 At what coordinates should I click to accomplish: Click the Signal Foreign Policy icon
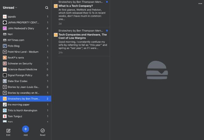click(5, 75)
